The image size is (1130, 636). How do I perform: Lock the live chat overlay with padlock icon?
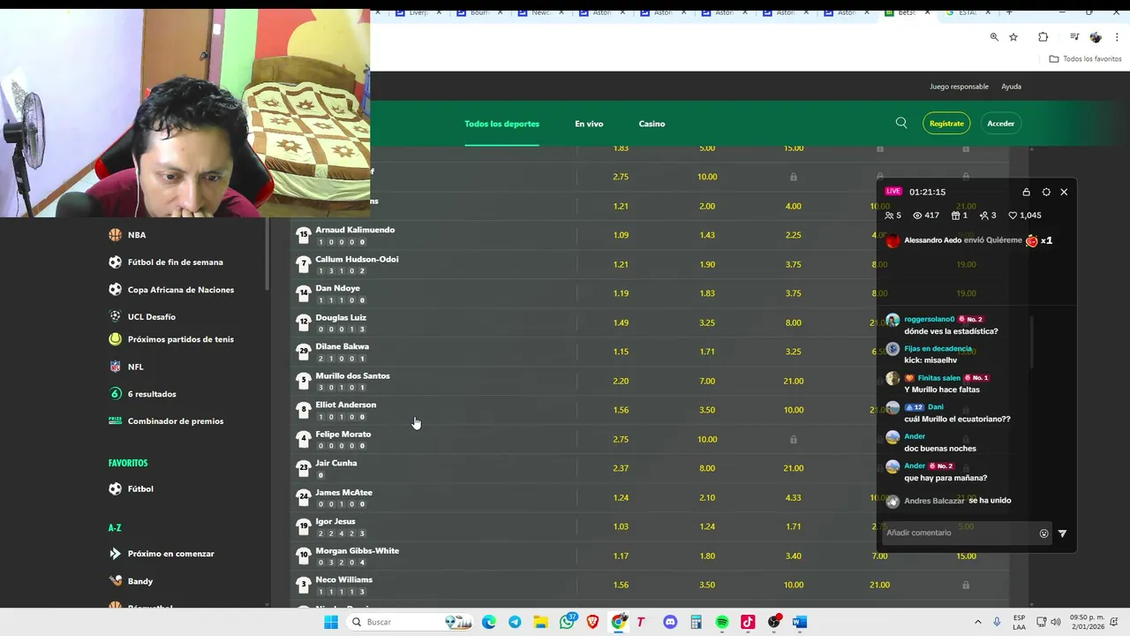click(x=1026, y=192)
